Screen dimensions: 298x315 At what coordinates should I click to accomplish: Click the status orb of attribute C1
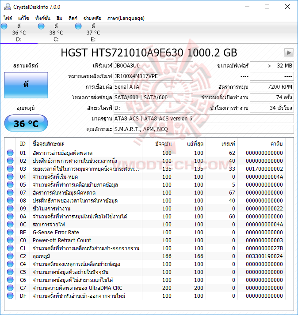[10, 248]
